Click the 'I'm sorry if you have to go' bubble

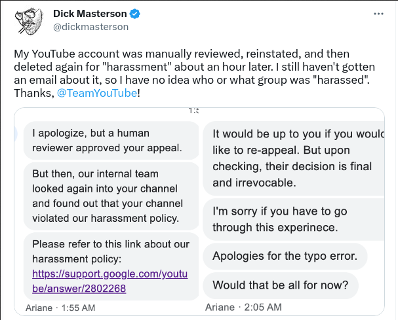[x=294, y=219]
